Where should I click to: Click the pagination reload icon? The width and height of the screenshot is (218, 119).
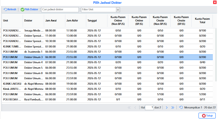coord(181,107)
